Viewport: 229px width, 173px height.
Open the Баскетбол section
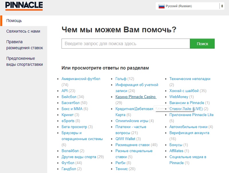pyautogui.click(x=70, y=103)
